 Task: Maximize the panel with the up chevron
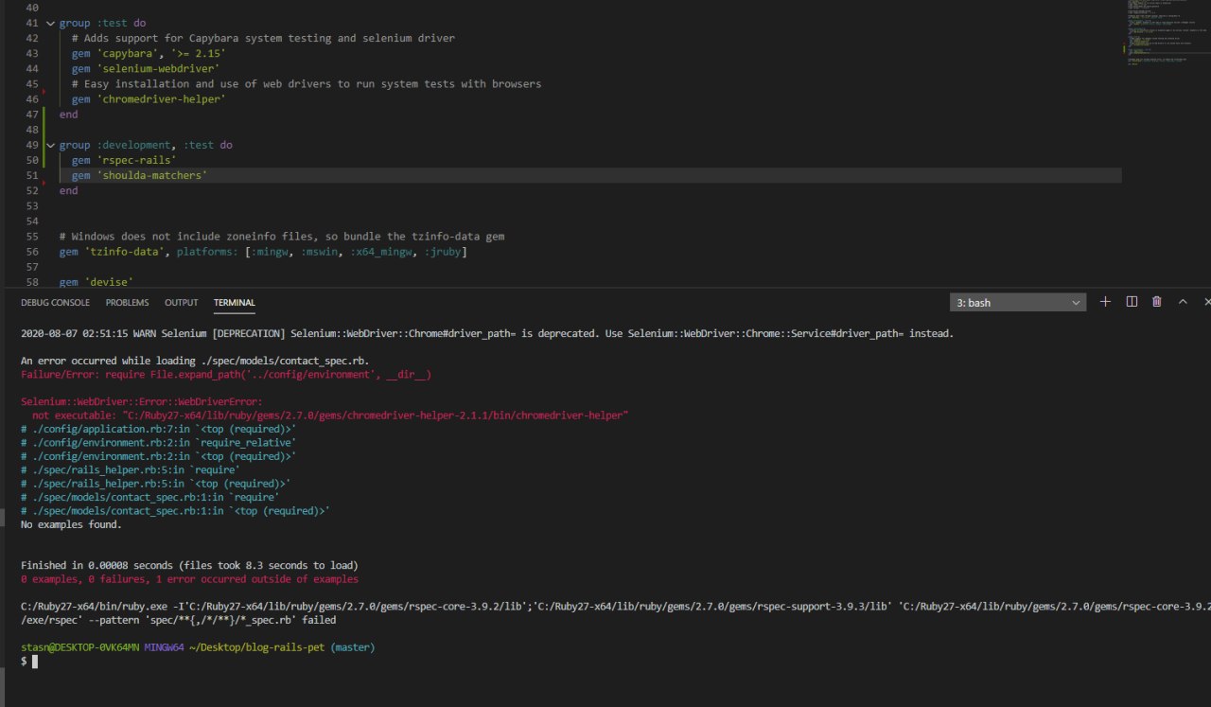pos(1183,302)
